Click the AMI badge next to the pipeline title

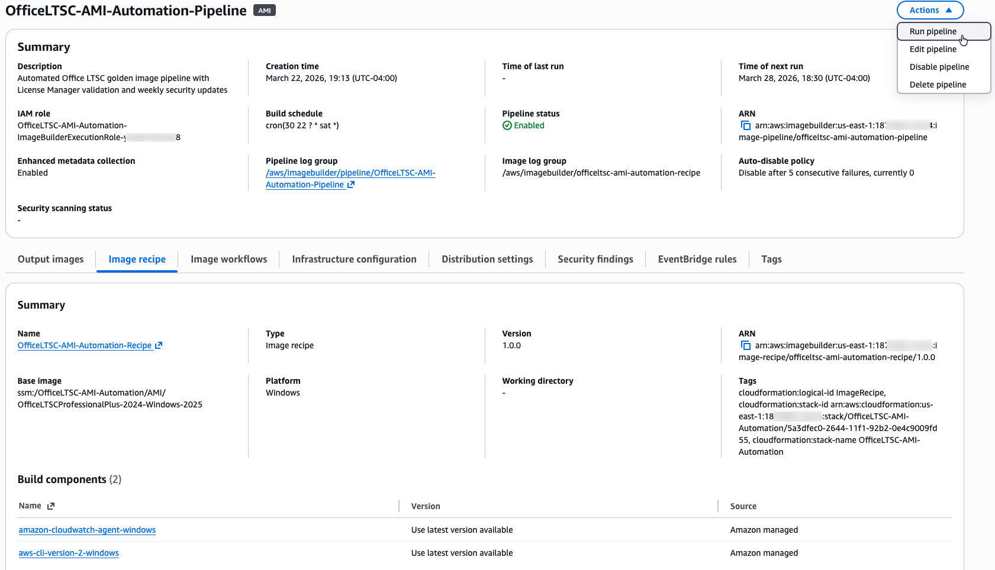tap(263, 10)
